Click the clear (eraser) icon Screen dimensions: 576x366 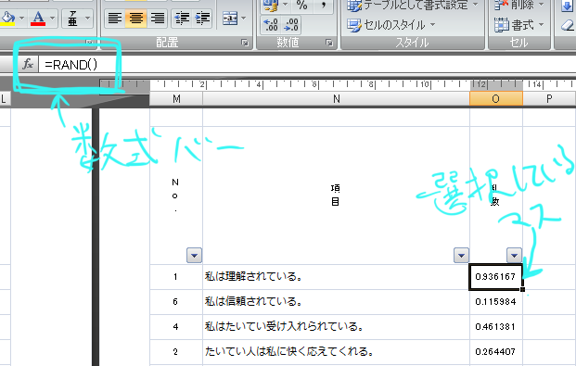point(568,25)
